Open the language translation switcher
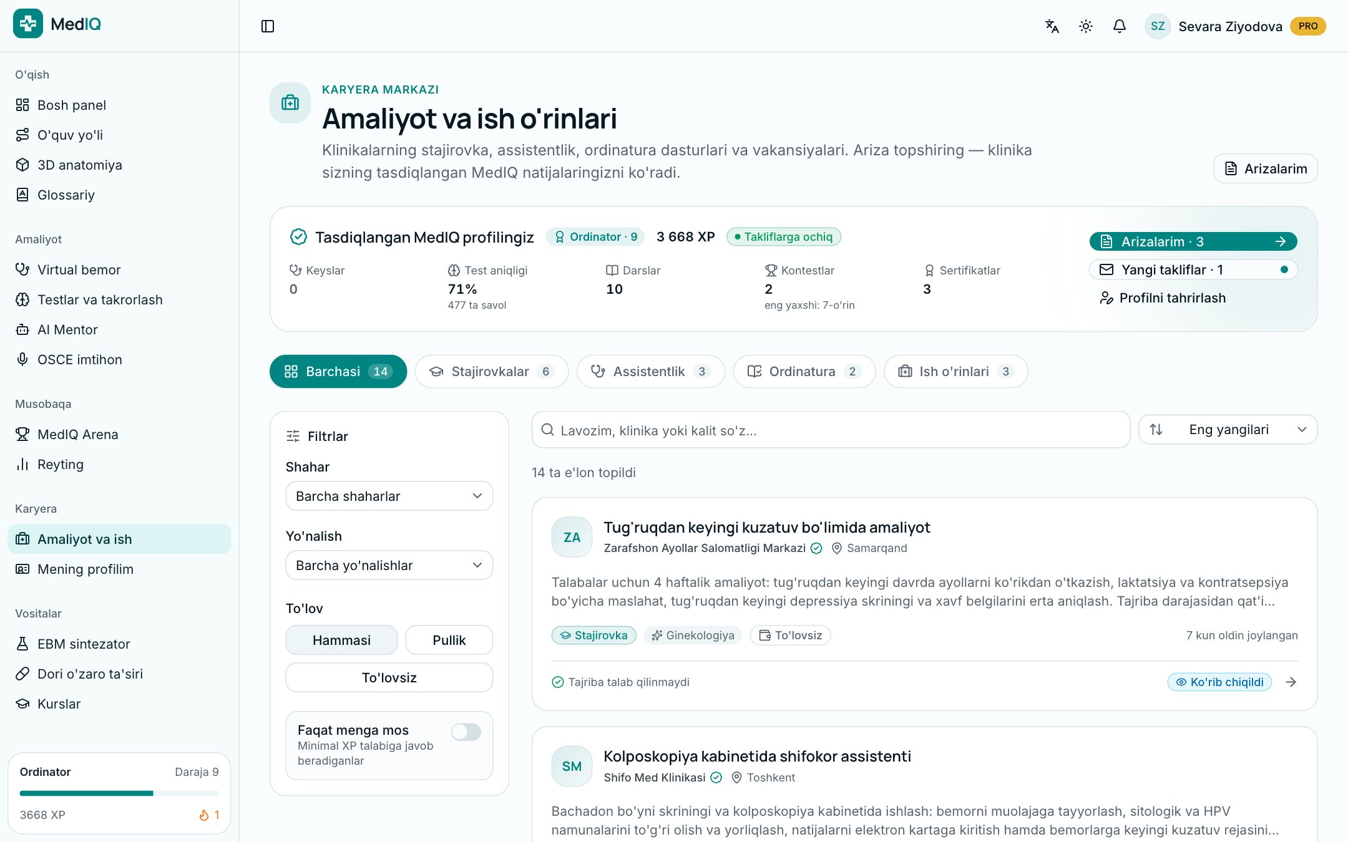Image resolution: width=1348 pixels, height=842 pixels. tap(1052, 26)
